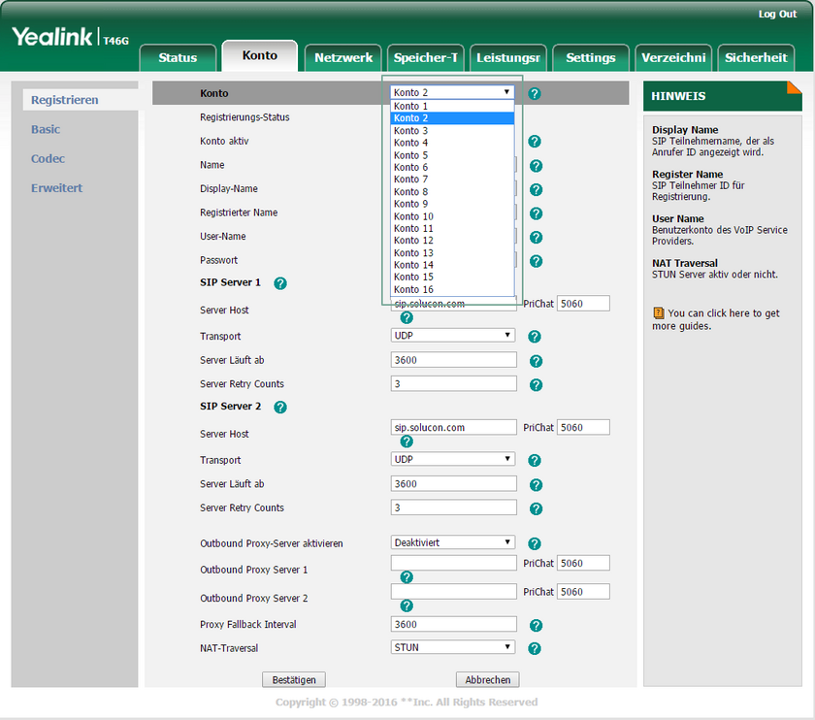Click help icon for NAT-Traversal

535,649
